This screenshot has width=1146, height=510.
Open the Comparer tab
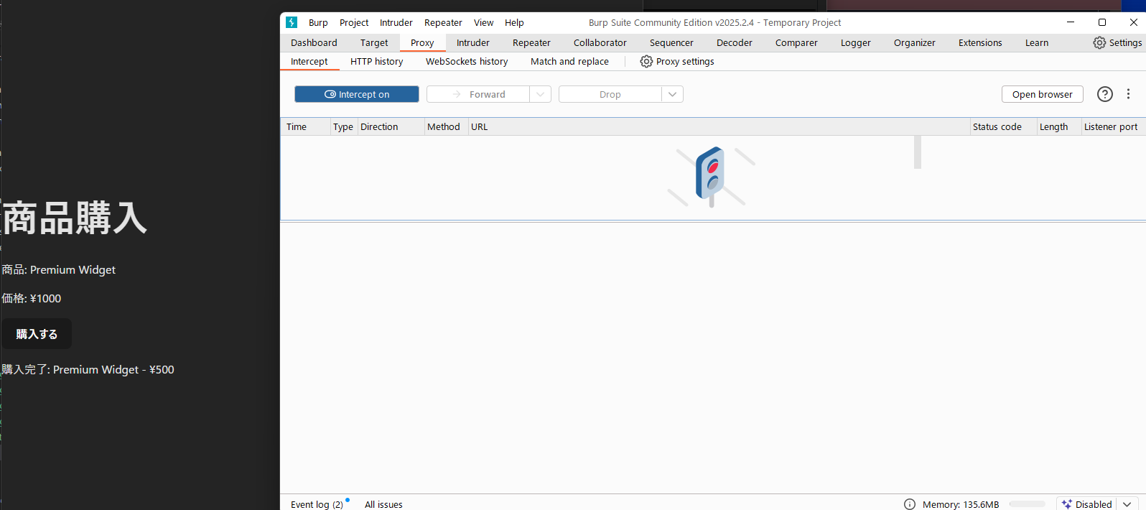click(796, 42)
